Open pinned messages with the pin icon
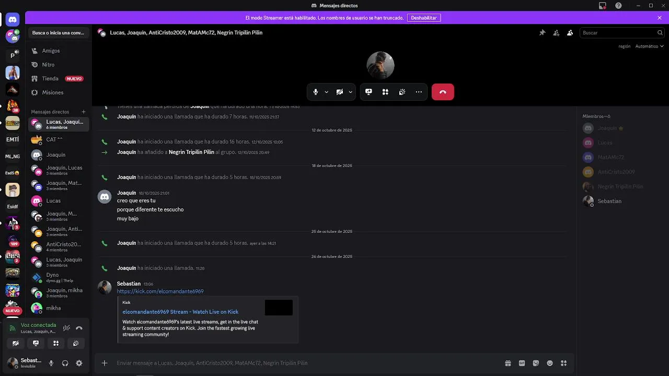Image resolution: width=669 pixels, height=376 pixels. click(x=542, y=32)
